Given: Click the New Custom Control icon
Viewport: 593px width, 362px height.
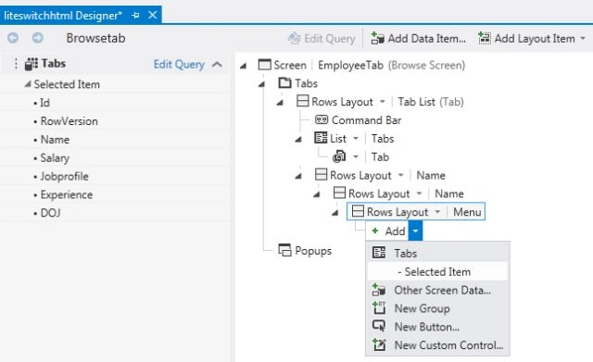Looking at the screenshot, I should pyautogui.click(x=379, y=344).
